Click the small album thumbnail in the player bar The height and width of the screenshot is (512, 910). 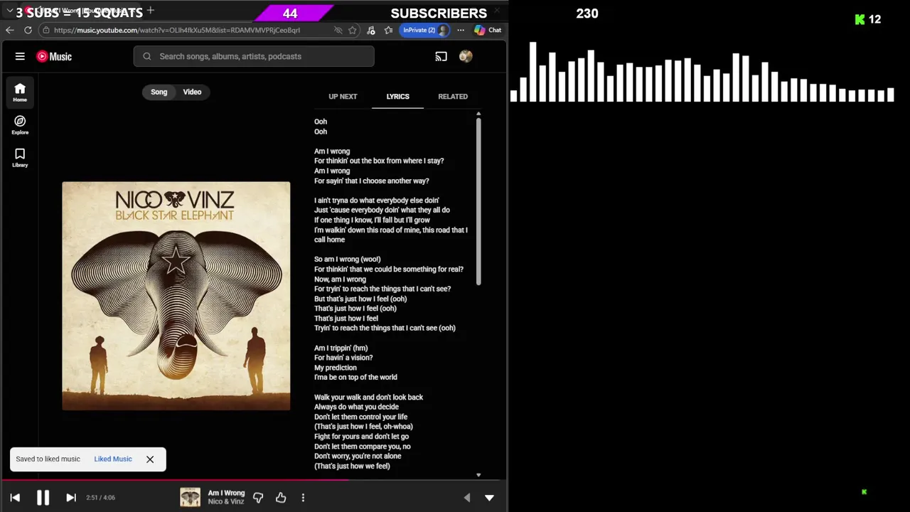click(190, 498)
